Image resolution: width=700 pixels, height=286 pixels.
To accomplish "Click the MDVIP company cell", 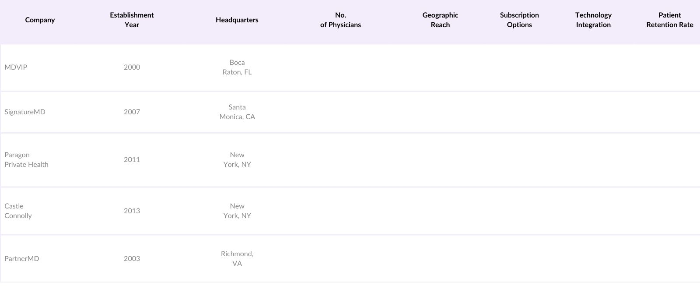I will tap(16, 67).
